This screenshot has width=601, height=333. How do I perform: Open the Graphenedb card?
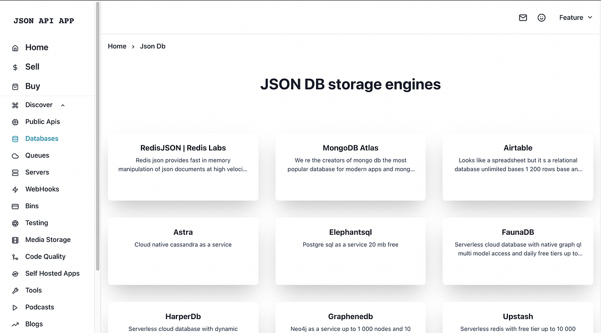coord(350,317)
